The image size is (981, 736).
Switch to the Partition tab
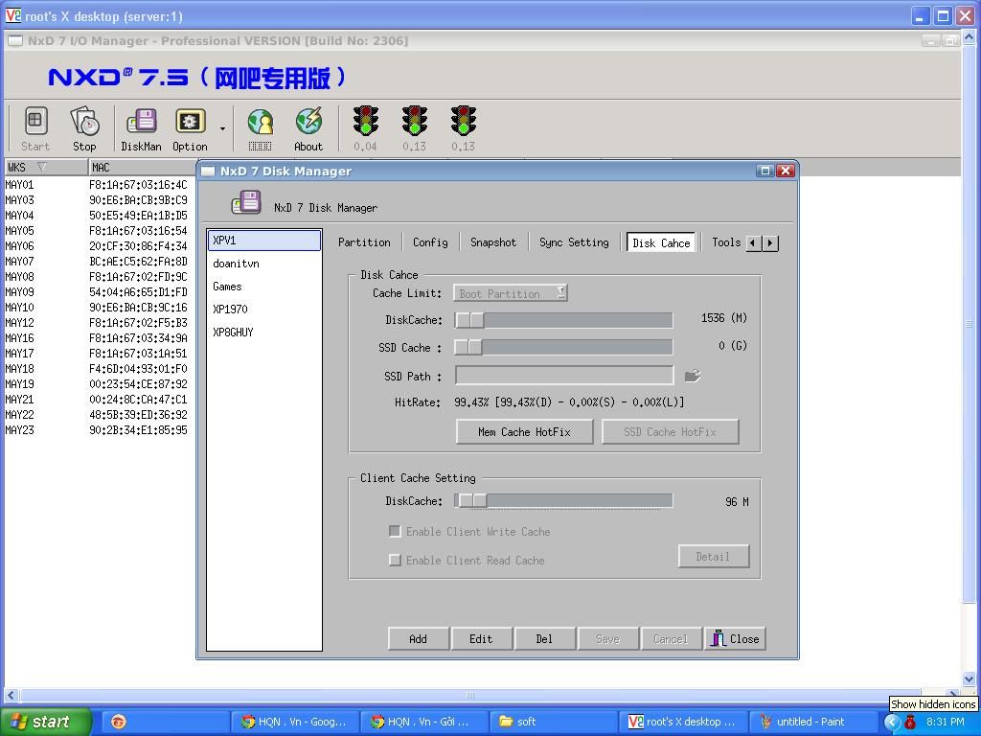[x=364, y=242]
